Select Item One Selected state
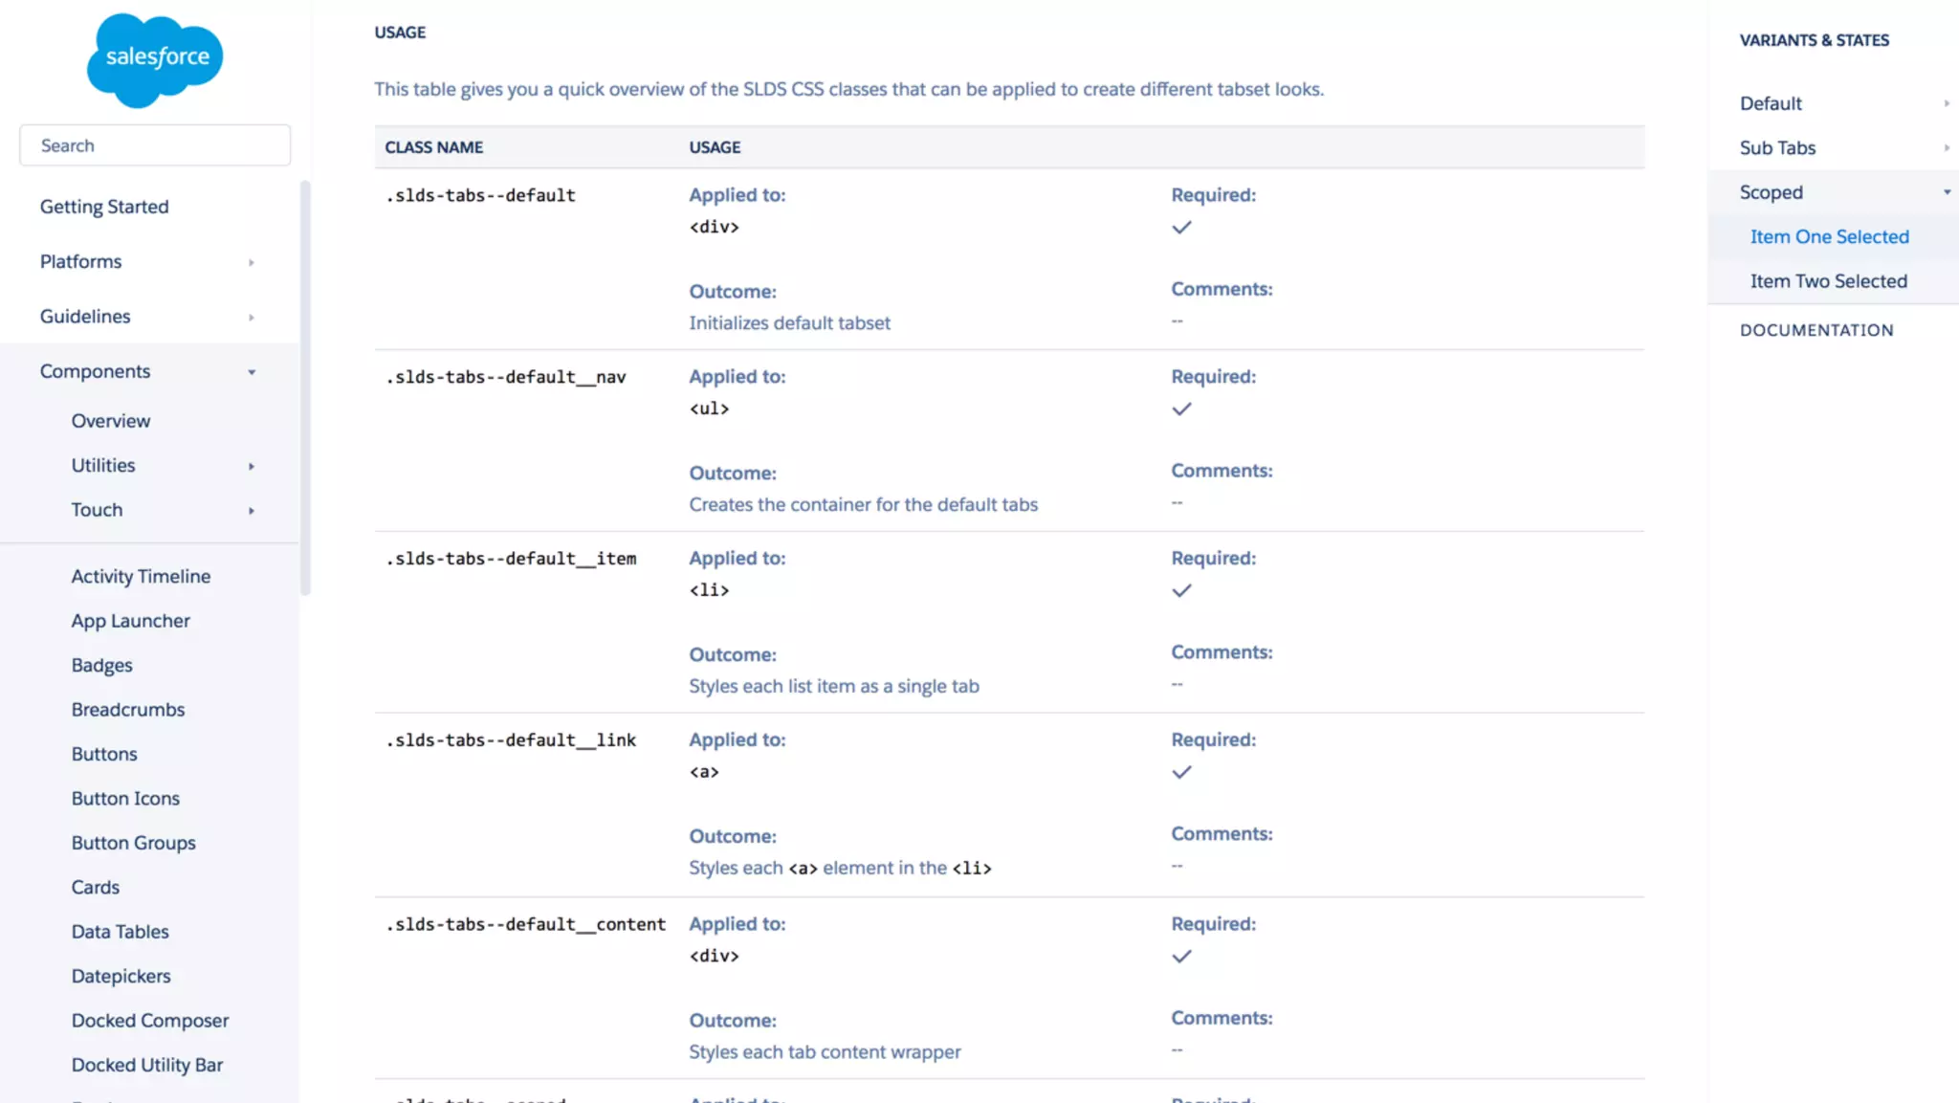Screen dimensions: 1959x1103 point(1829,236)
